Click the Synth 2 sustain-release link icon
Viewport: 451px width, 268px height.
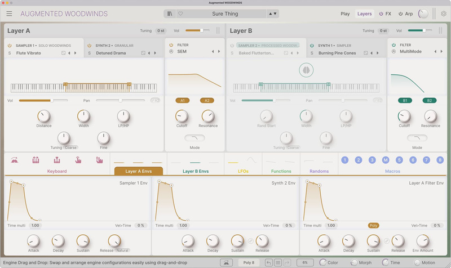tap(250, 241)
